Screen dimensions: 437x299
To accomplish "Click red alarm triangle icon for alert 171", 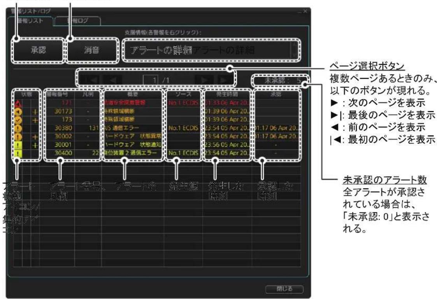I will tap(18, 103).
